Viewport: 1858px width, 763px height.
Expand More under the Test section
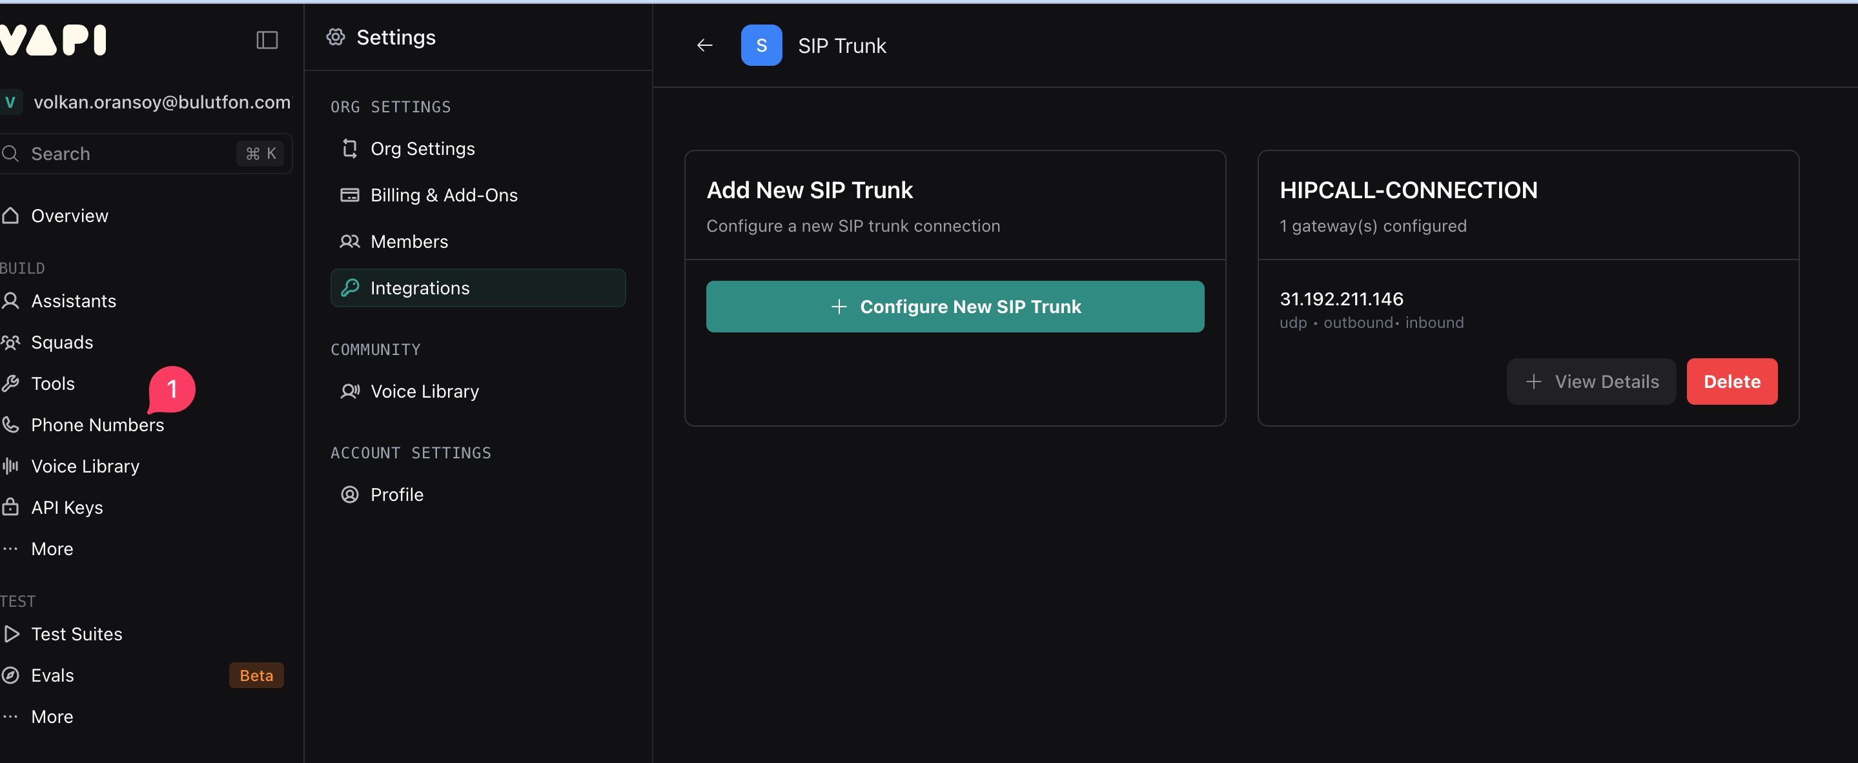click(x=52, y=717)
